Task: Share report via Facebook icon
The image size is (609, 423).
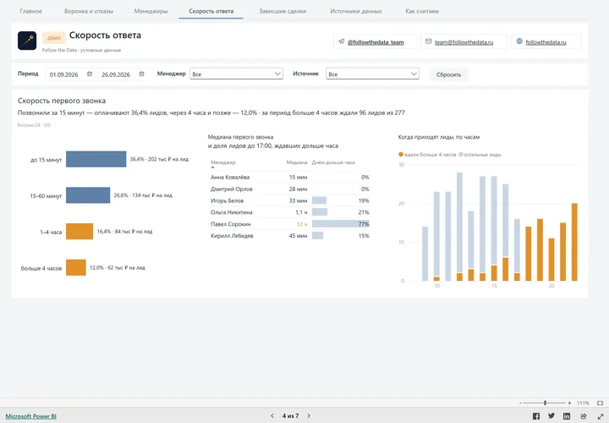Action: pyautogui.click(x=536, y=416)
